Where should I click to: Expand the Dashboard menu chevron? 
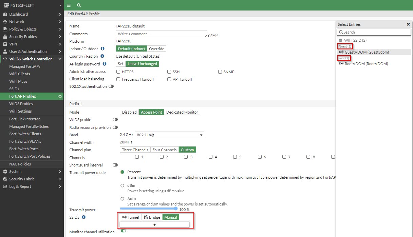(x=60, y=14)
